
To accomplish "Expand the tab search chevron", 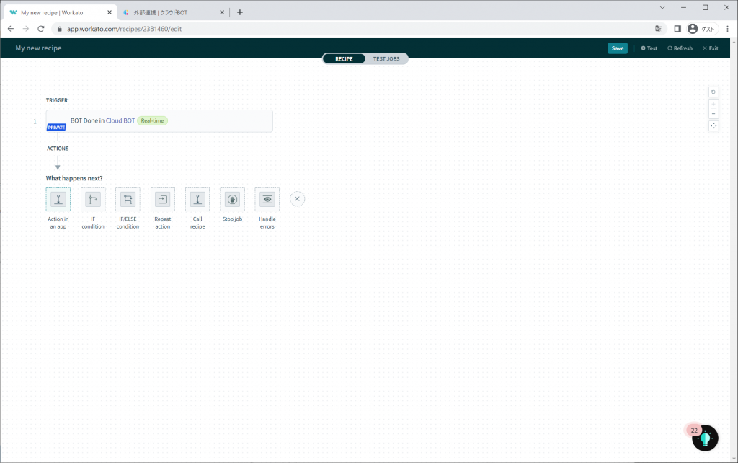I will point(662,7).
